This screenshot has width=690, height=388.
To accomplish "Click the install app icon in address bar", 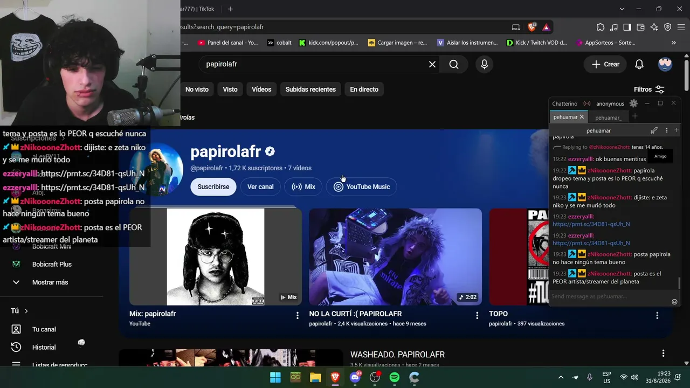I will coord(516,27).
